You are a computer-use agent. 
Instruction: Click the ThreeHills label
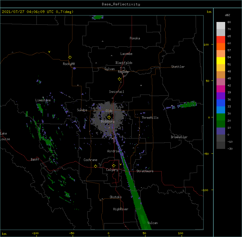click(150, 118)
